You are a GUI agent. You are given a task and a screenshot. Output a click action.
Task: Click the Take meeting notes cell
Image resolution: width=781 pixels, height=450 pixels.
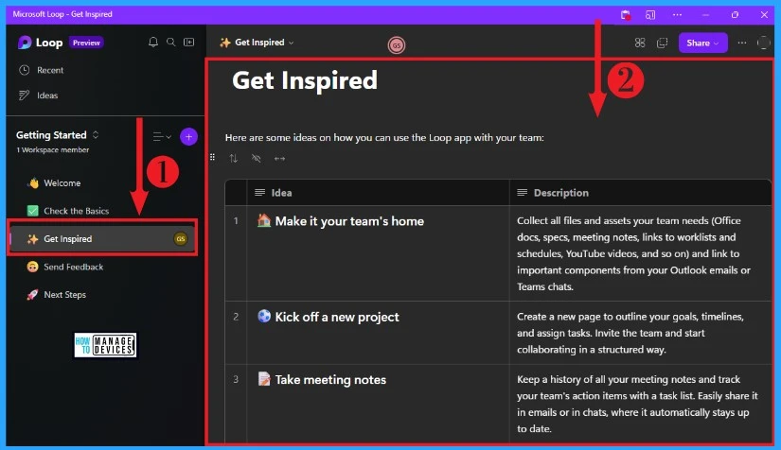point(378,404)
